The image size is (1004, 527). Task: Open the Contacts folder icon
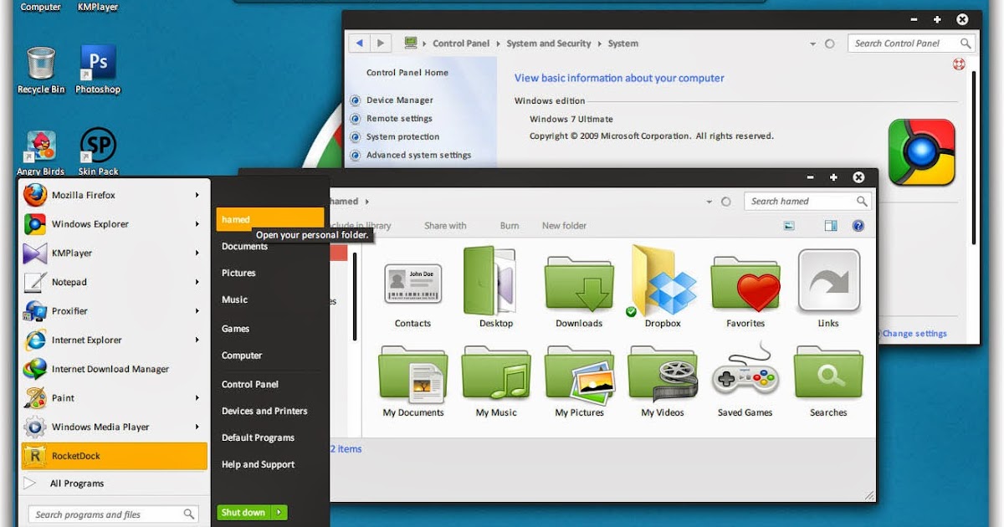[x=412, y=294]
